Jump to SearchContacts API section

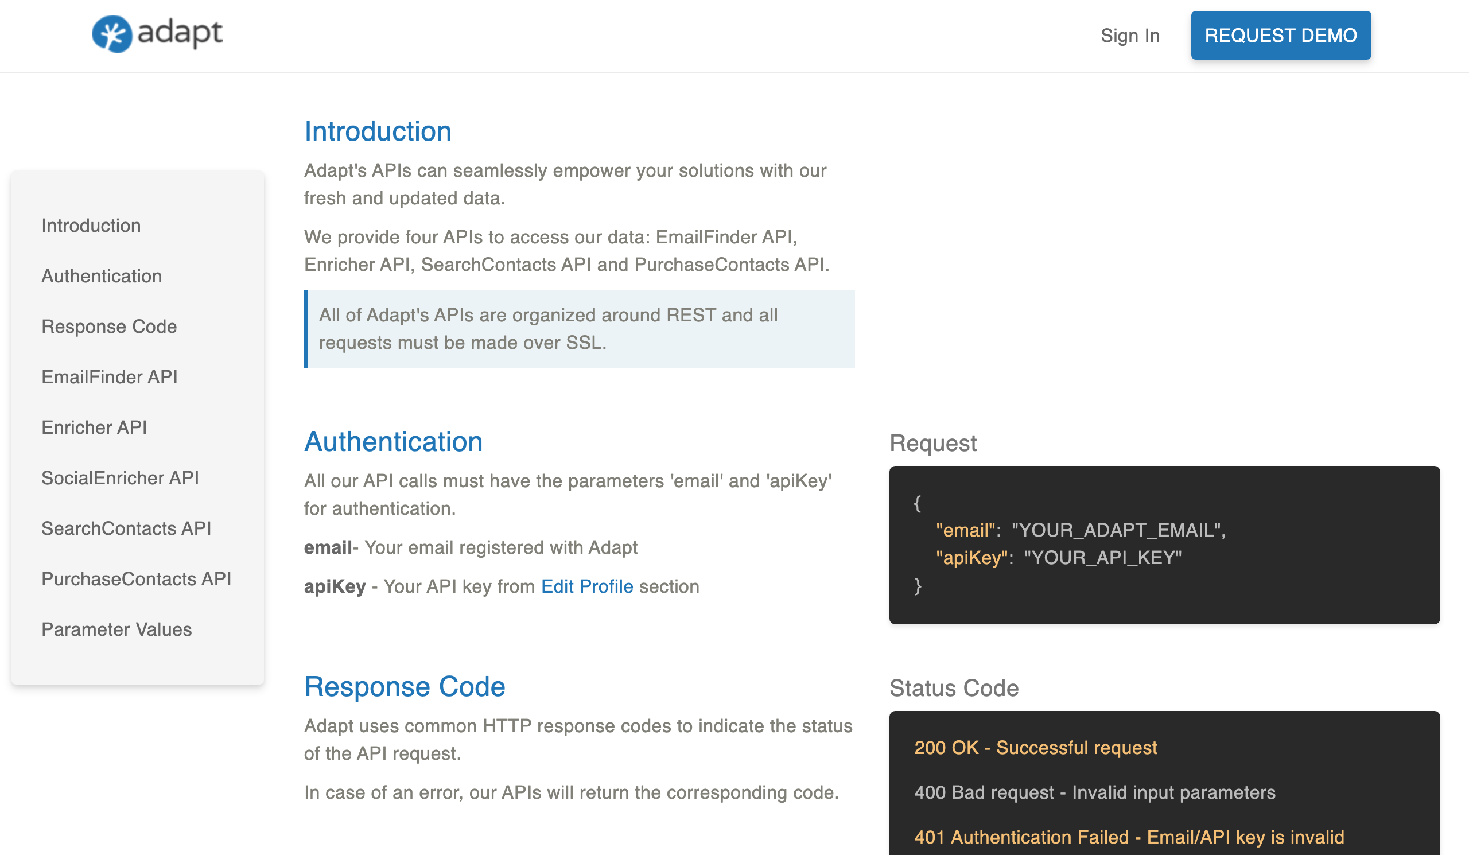coord(126,528)
